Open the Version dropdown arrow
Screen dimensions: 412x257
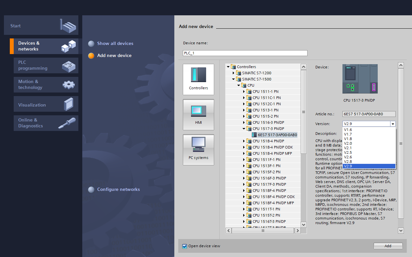(393, 124)
